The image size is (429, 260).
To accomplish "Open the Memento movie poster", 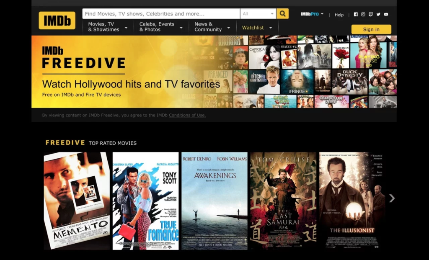I will 77,201.
